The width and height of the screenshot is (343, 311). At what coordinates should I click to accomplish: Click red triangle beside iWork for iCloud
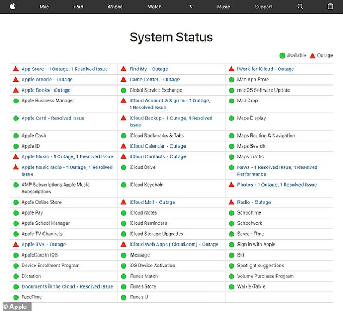click(231, 69)
